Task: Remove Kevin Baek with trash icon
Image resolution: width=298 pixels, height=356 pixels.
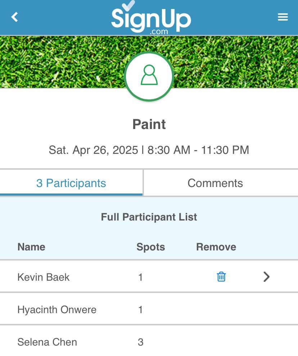Action: click(x=221, y=277)
